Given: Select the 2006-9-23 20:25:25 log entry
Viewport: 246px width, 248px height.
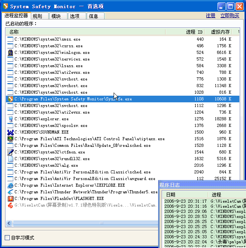Looking at the screenshot, I should tap(205, 227).
